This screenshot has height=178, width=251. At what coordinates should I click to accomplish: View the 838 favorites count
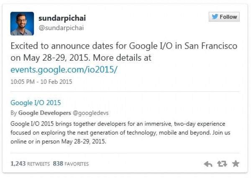click(58, 164)
